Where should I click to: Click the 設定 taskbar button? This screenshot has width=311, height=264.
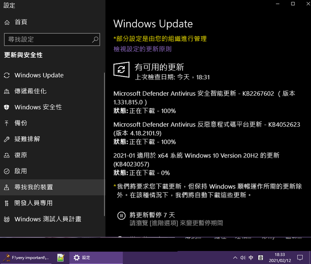tap(96, 258)
